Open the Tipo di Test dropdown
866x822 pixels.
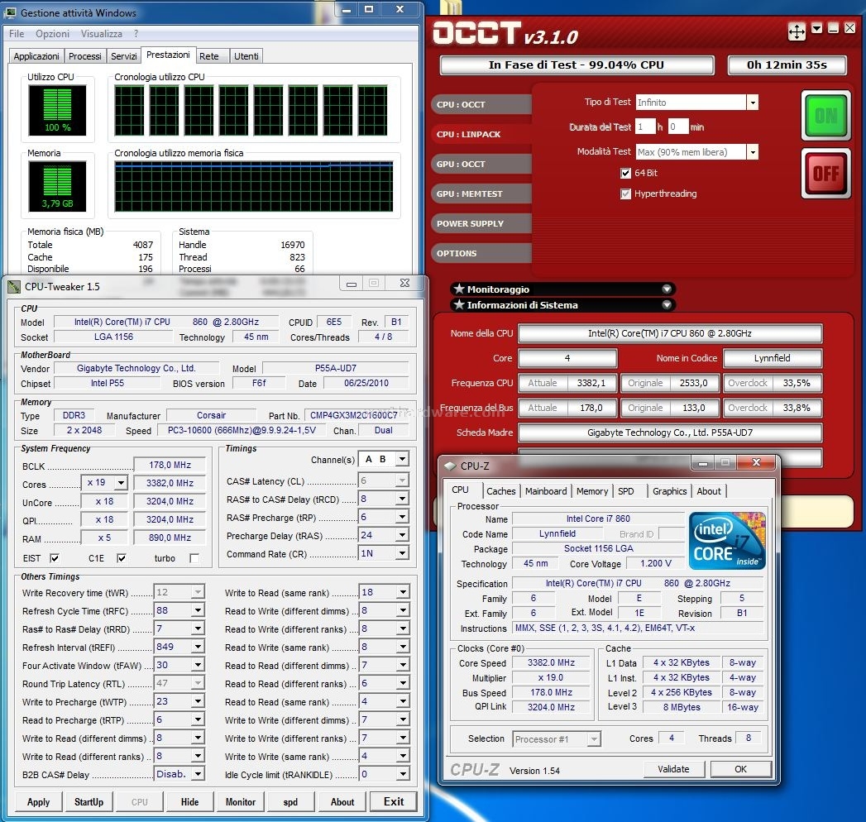(x=752, y=102)
